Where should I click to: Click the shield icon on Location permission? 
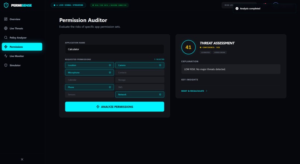tap(110, 65)
